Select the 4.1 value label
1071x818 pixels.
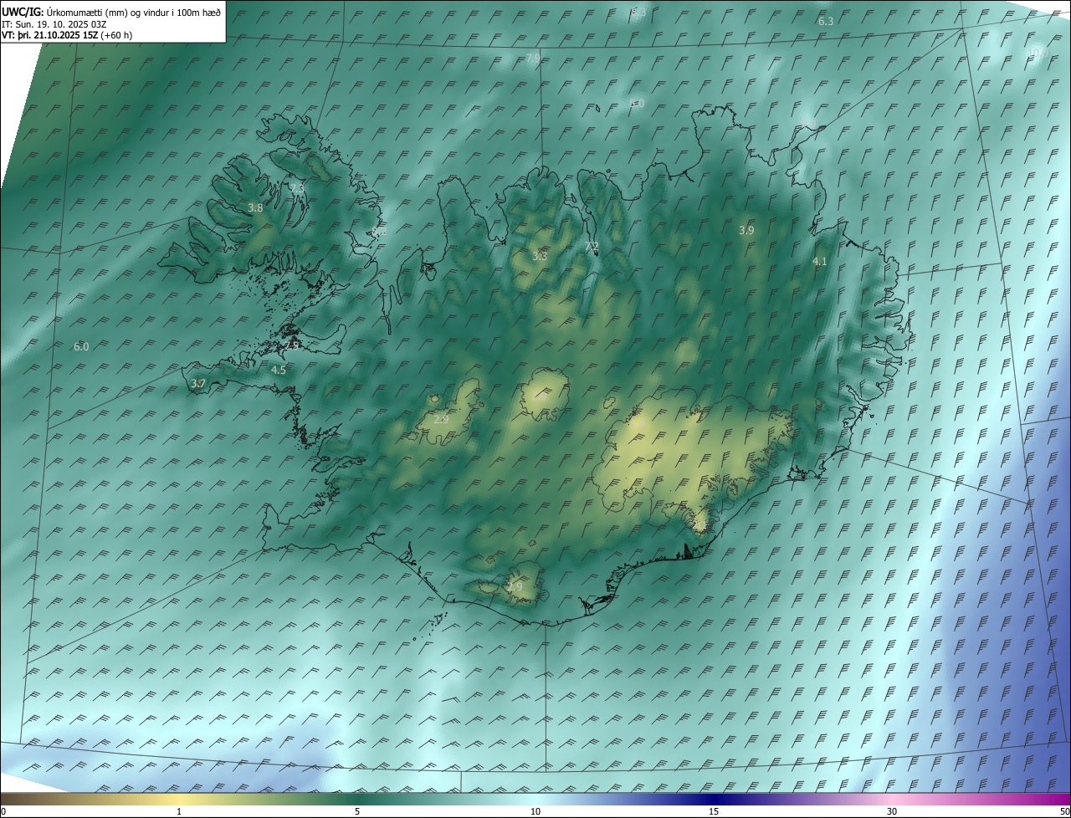[x=820, y=262]
